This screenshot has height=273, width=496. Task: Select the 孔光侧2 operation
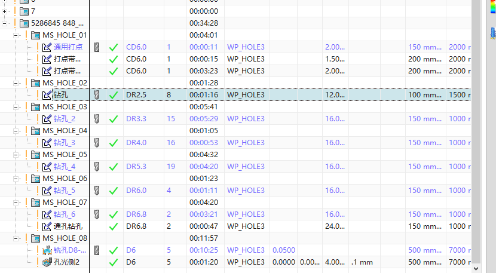pyautogui.click(x=66, y=262)
